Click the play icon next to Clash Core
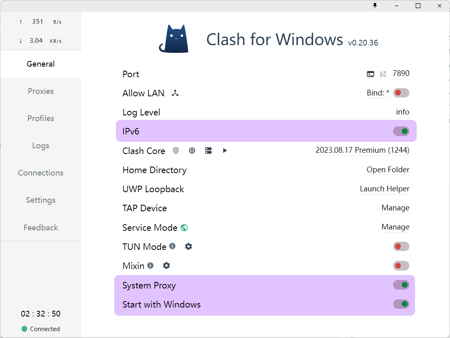 point(225,151)
